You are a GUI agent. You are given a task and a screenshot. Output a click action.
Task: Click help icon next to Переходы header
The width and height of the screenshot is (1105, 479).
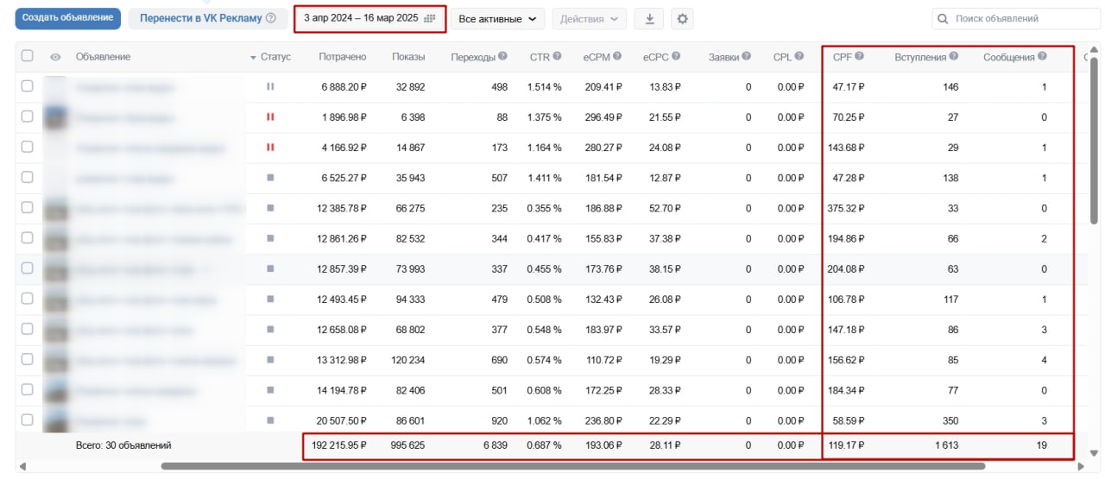pyautogui.click(x=502, y=57)
